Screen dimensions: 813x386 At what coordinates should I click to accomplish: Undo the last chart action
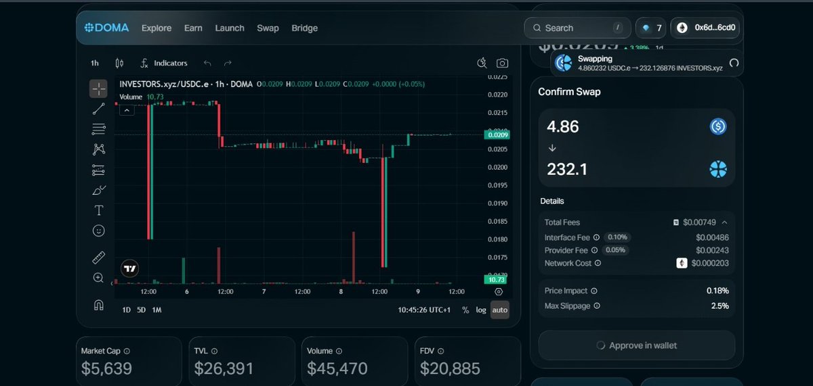[x=207, y=63]
